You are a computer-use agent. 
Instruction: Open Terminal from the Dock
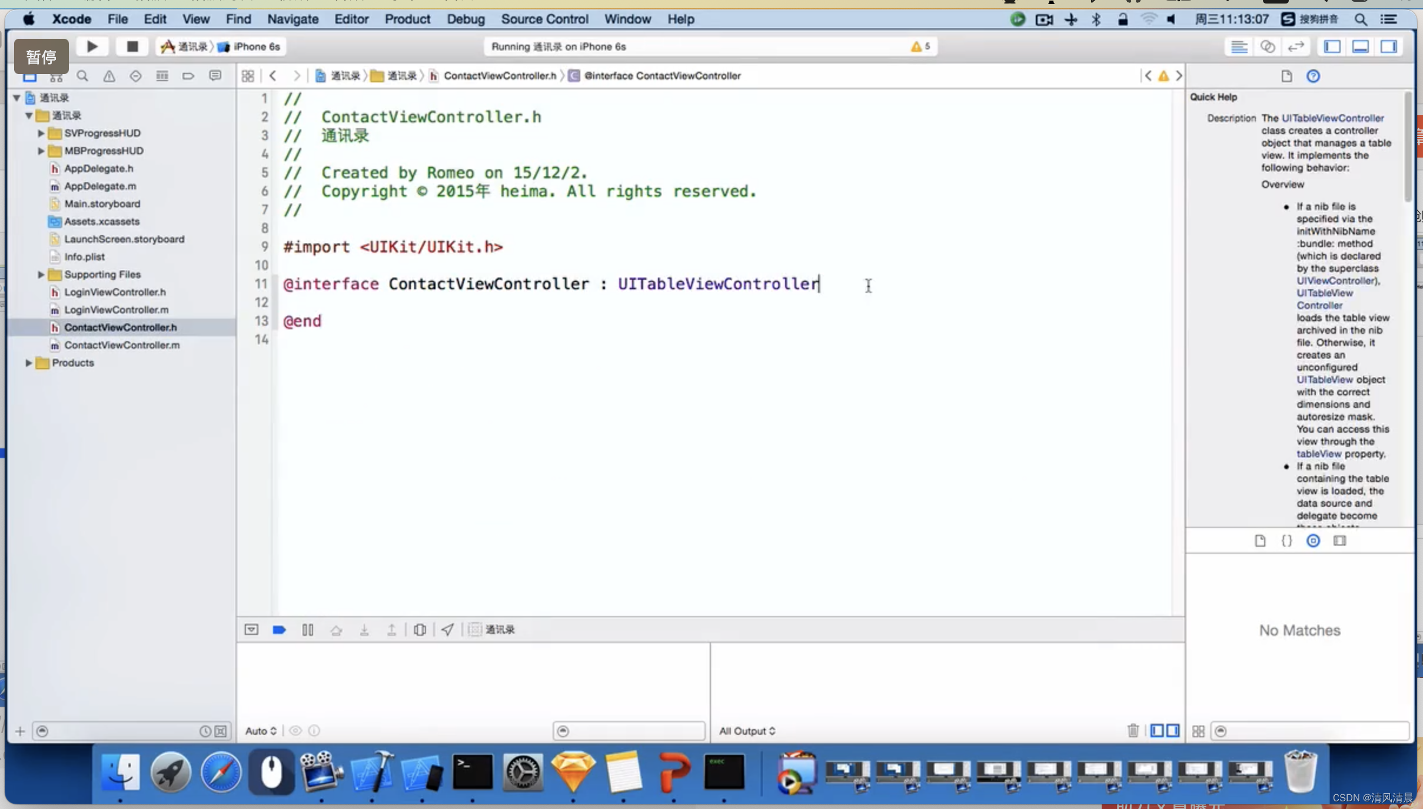point(473,771)
